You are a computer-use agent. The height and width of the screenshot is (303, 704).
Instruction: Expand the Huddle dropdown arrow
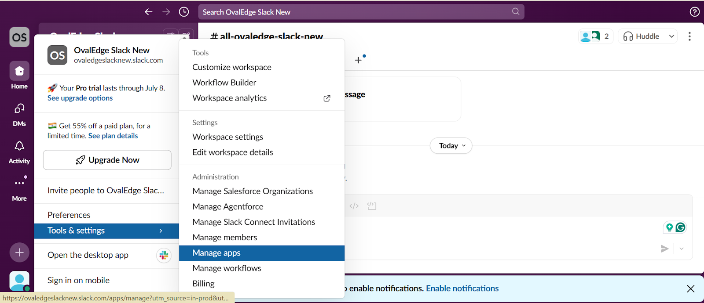[672, 36]
